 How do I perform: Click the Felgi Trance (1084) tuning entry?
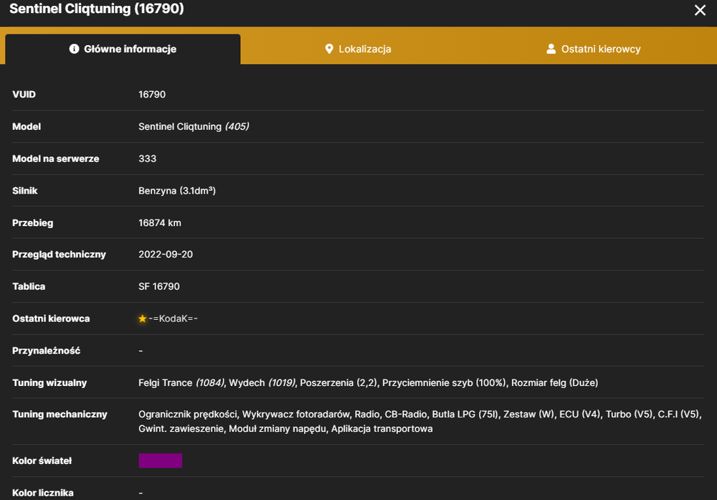point(181,383)
